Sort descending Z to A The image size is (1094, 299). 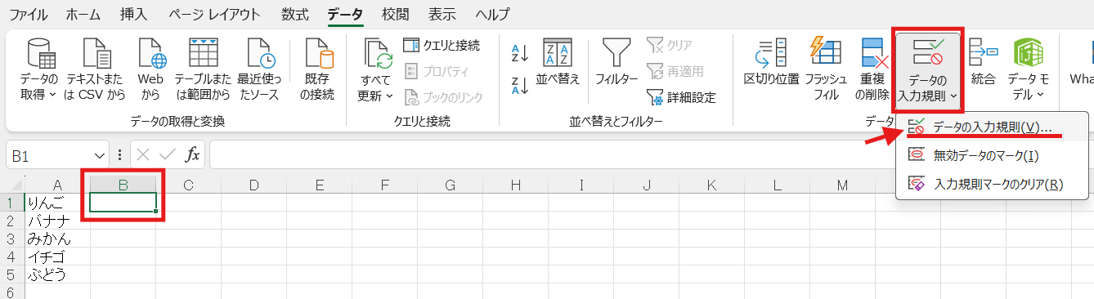[x=520, y=85]
